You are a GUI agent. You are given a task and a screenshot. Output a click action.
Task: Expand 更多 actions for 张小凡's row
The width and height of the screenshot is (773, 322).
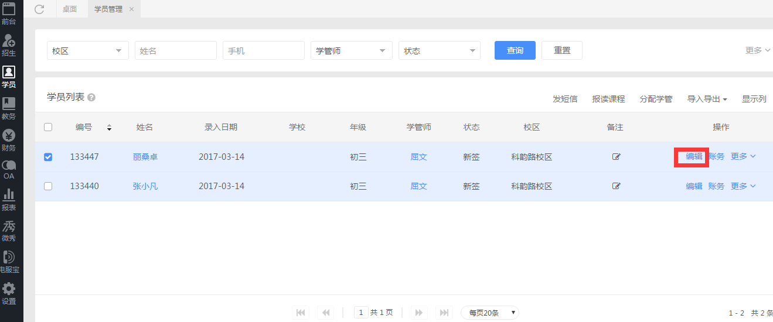point(743,186)
